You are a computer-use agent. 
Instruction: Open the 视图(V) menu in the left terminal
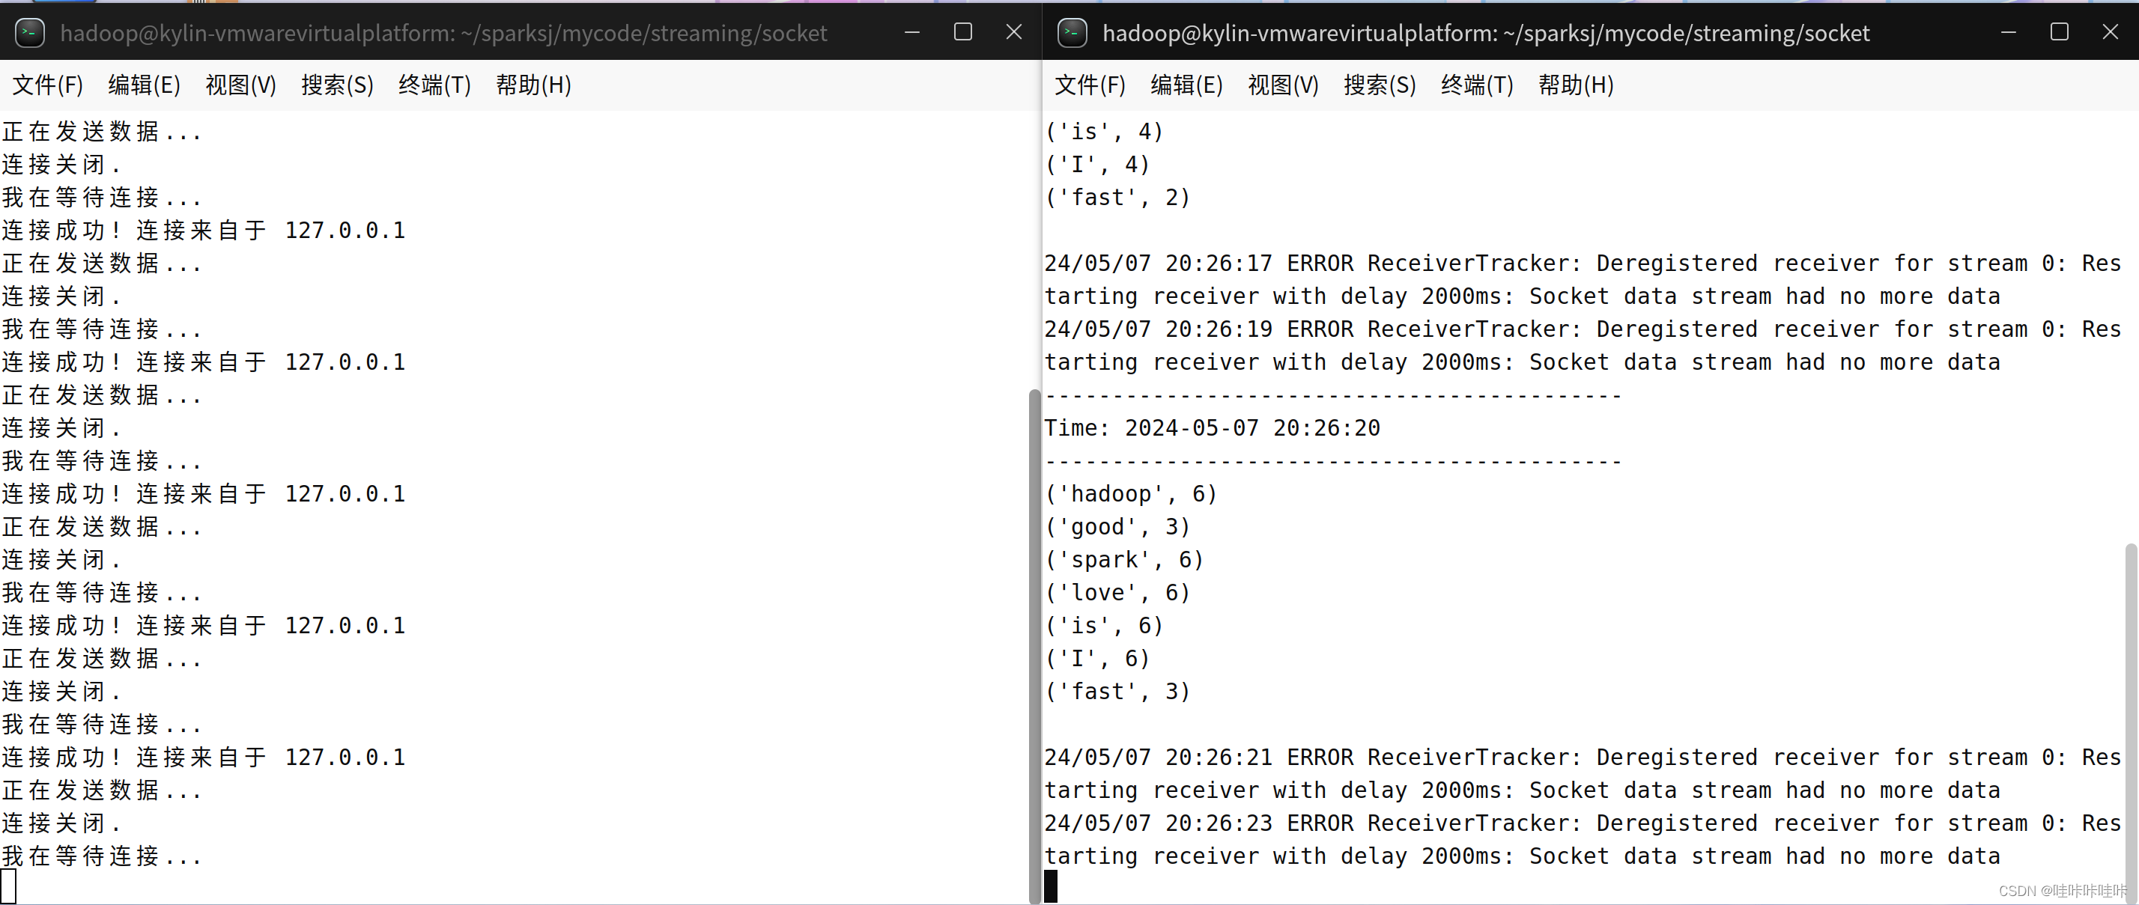(x=240, y=85)
